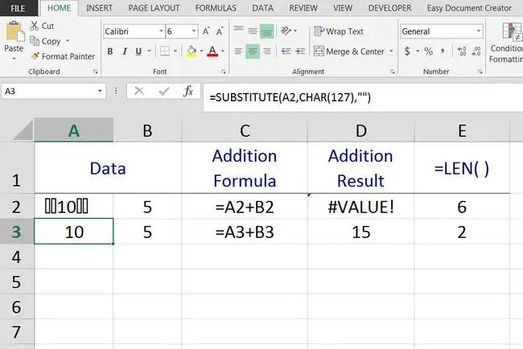Switch to the FORMULAS ribbon tab
The width and height of the screenshot is (523, 349).
[216, 8]
